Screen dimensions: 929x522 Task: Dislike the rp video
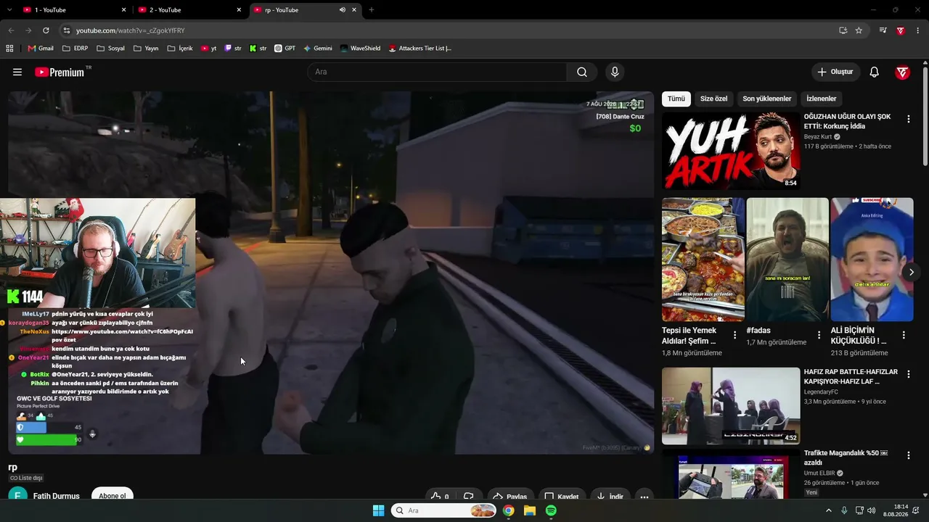coord(469,497)
